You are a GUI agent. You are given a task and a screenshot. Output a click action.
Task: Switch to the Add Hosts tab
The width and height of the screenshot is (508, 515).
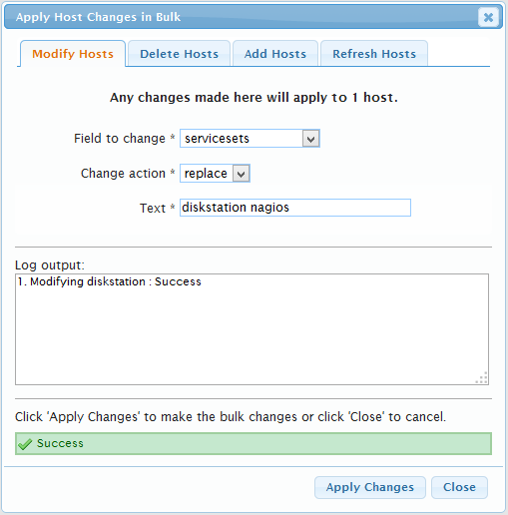pos(275,54)
